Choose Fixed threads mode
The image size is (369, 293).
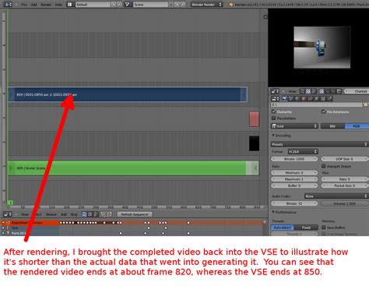point(306,228)
